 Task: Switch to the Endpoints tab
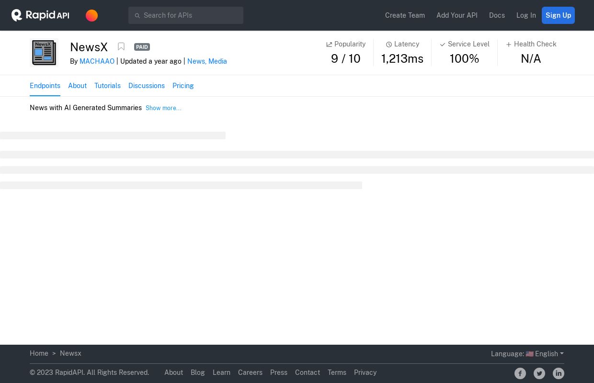coord(45,86)
